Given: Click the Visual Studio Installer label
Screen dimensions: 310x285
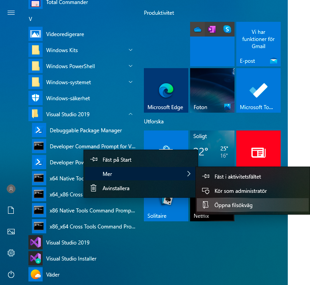Looking at the screenshot, I should (71, 259).
